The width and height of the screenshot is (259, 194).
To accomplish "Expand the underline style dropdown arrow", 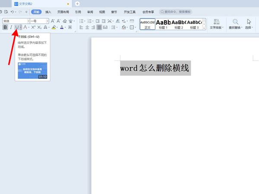I will (x=21, y=28).
